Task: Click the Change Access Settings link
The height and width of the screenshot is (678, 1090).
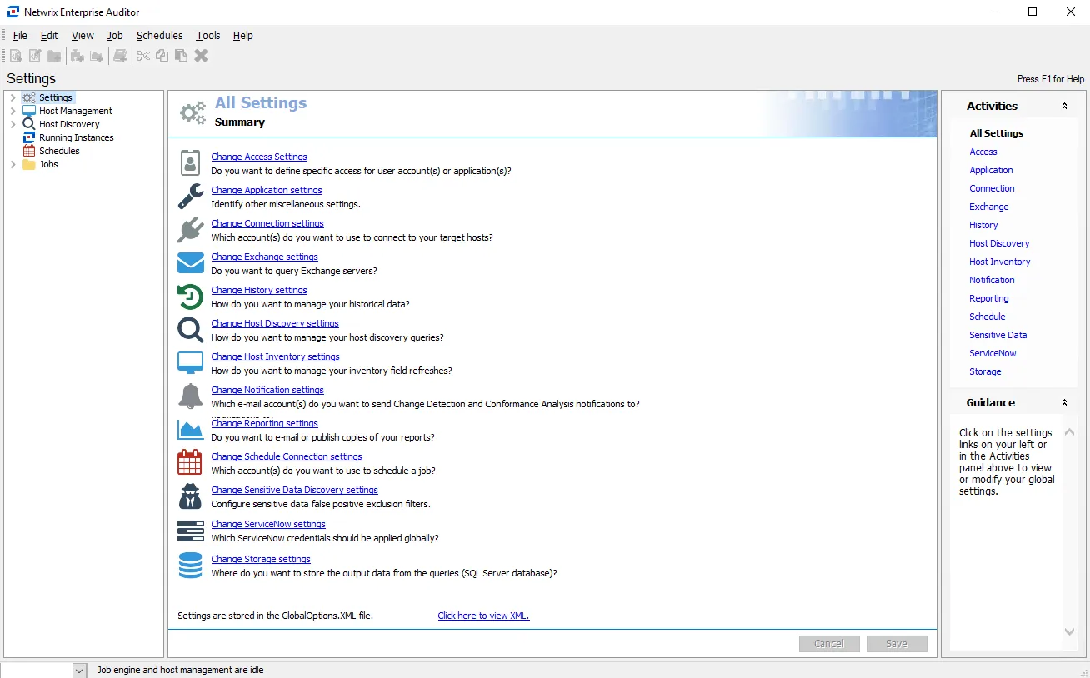Action: (259, 157)
